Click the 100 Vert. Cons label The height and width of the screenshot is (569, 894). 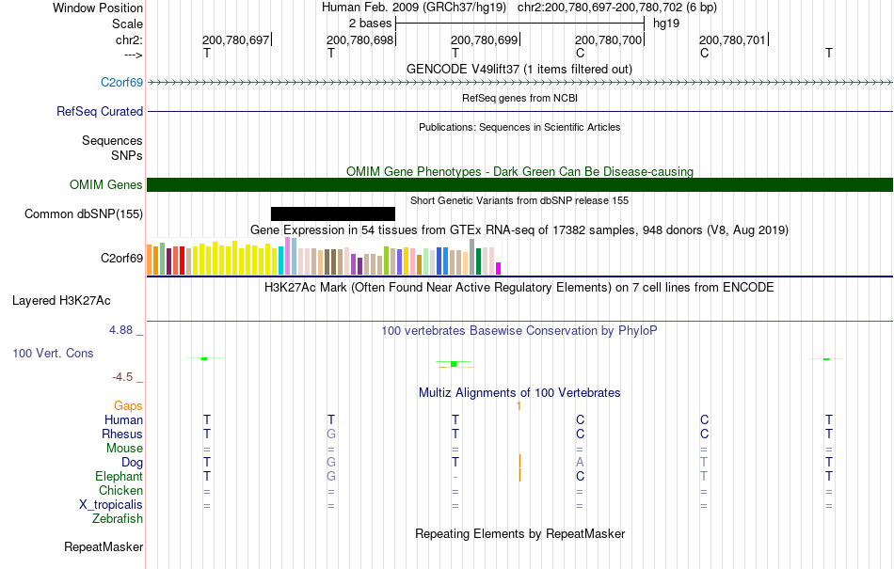(53, 353)
